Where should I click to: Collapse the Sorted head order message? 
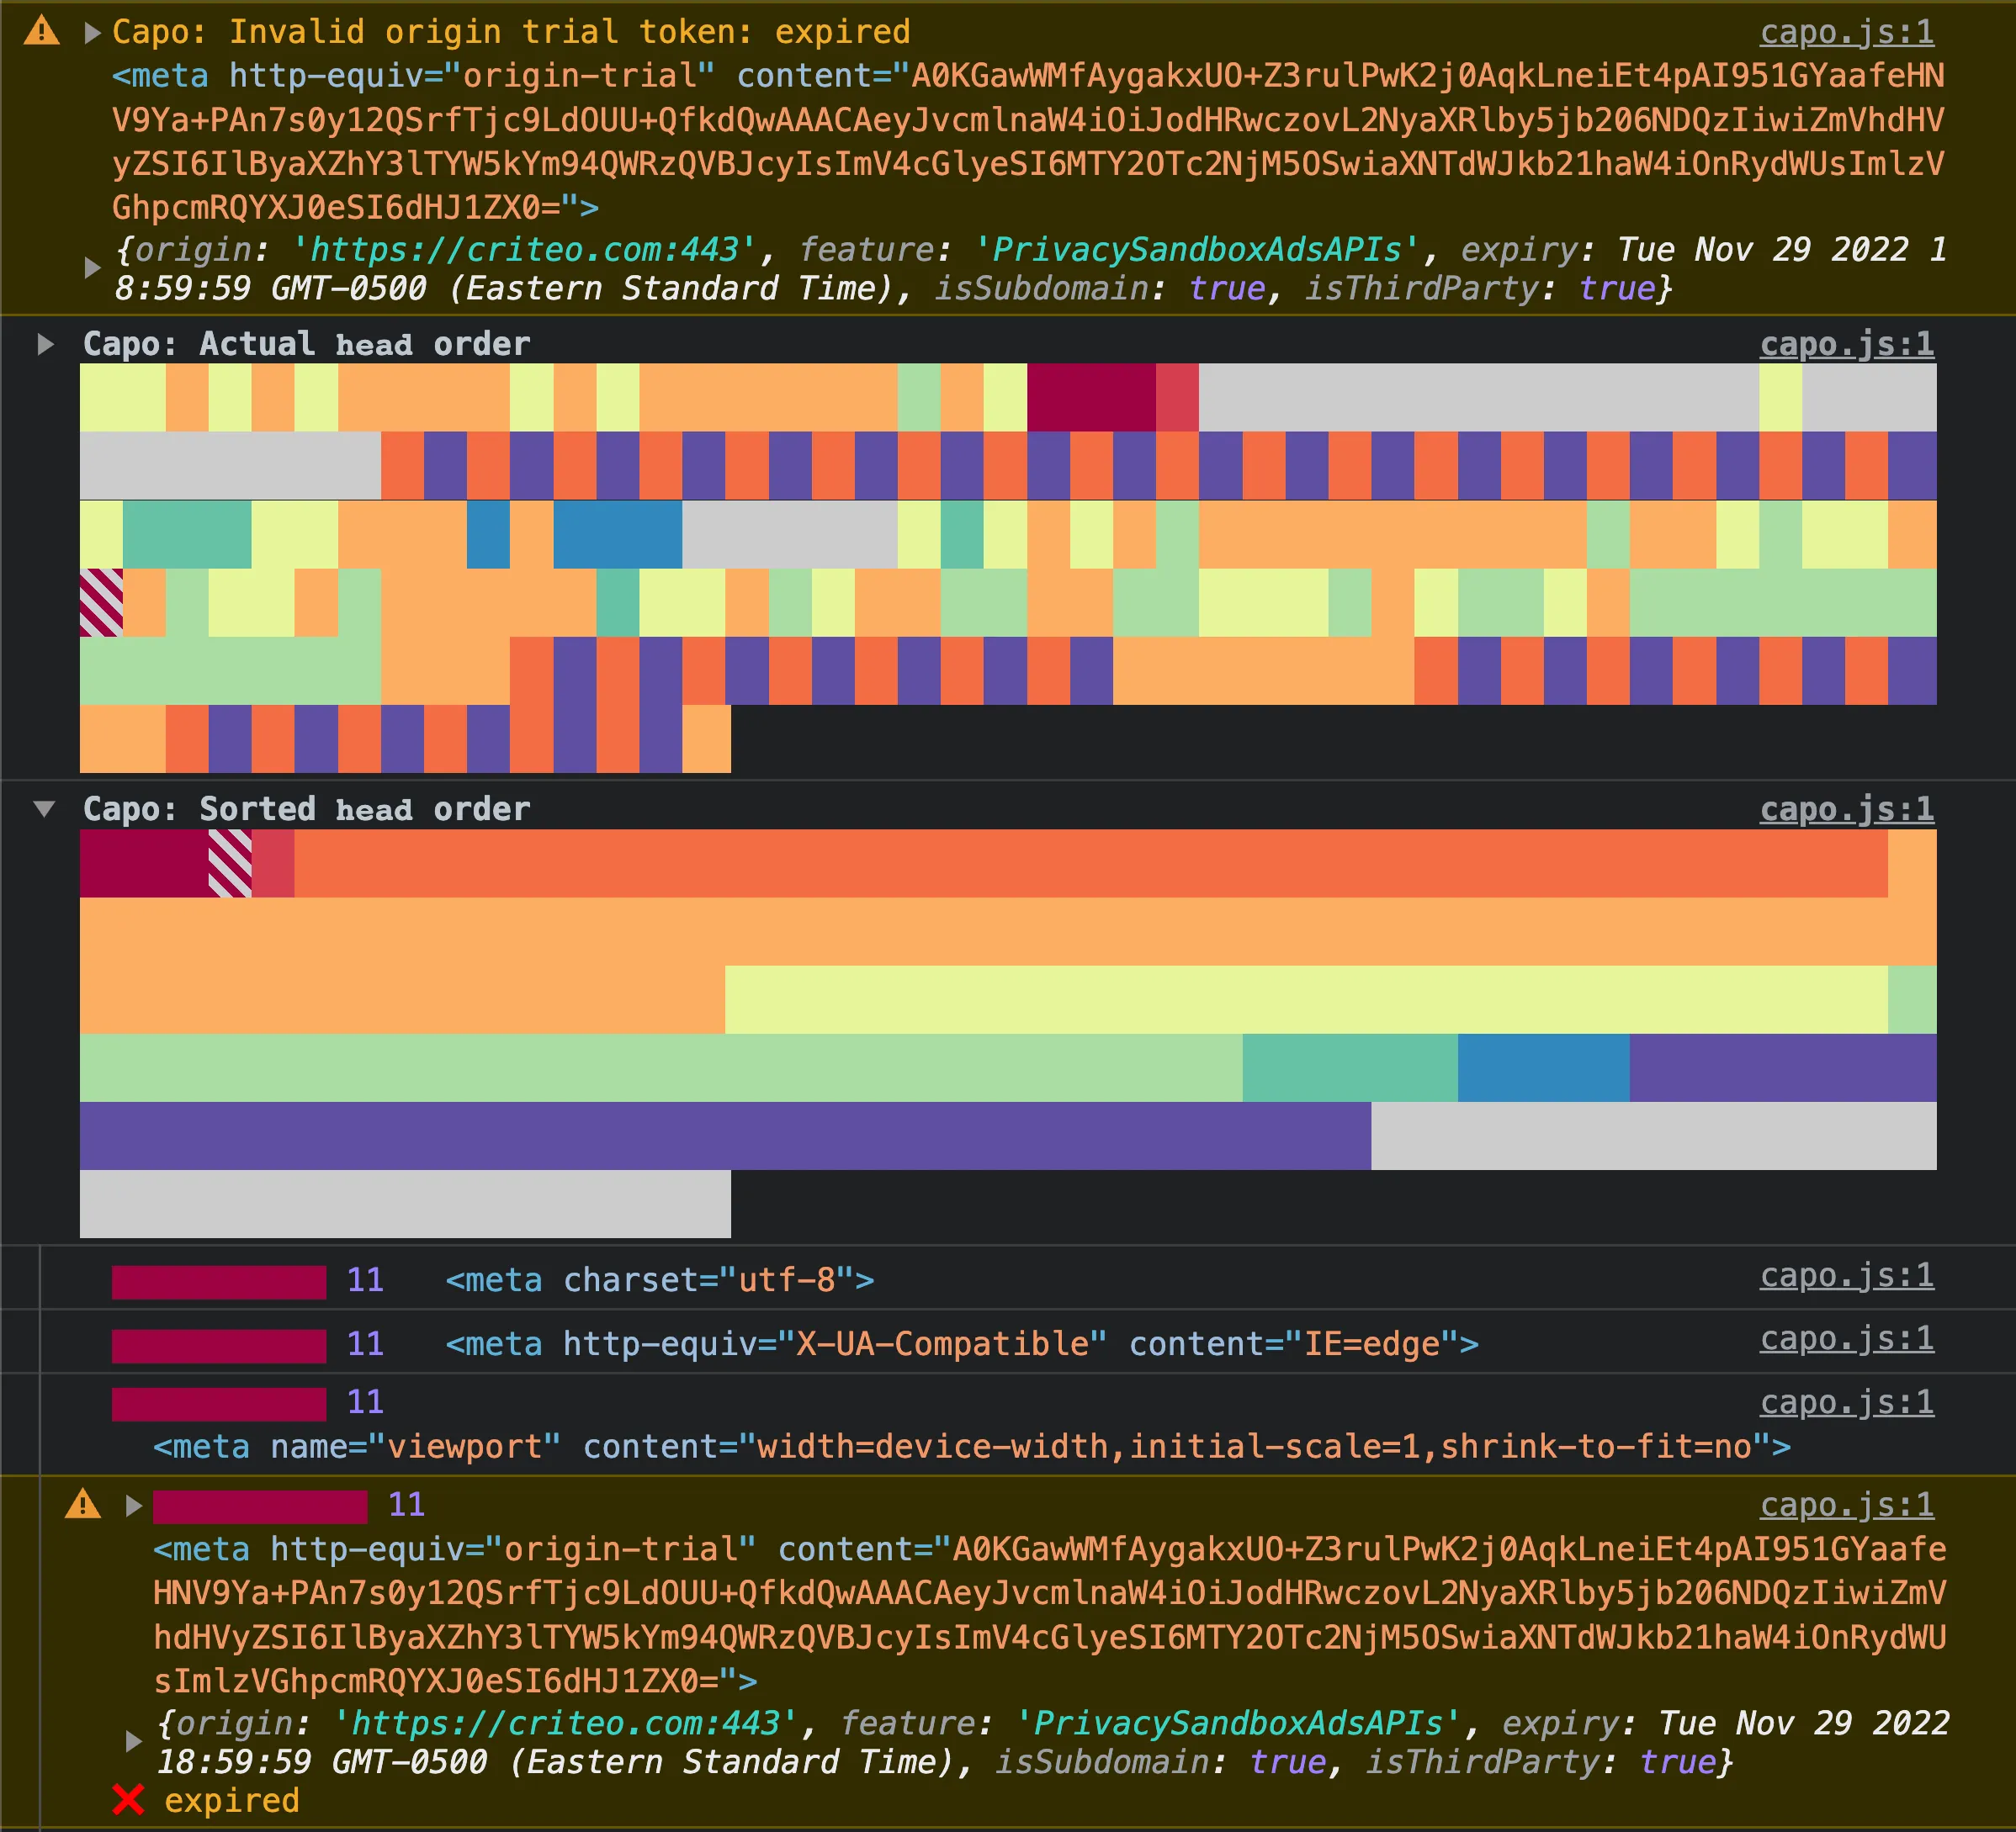click(44, 808)
